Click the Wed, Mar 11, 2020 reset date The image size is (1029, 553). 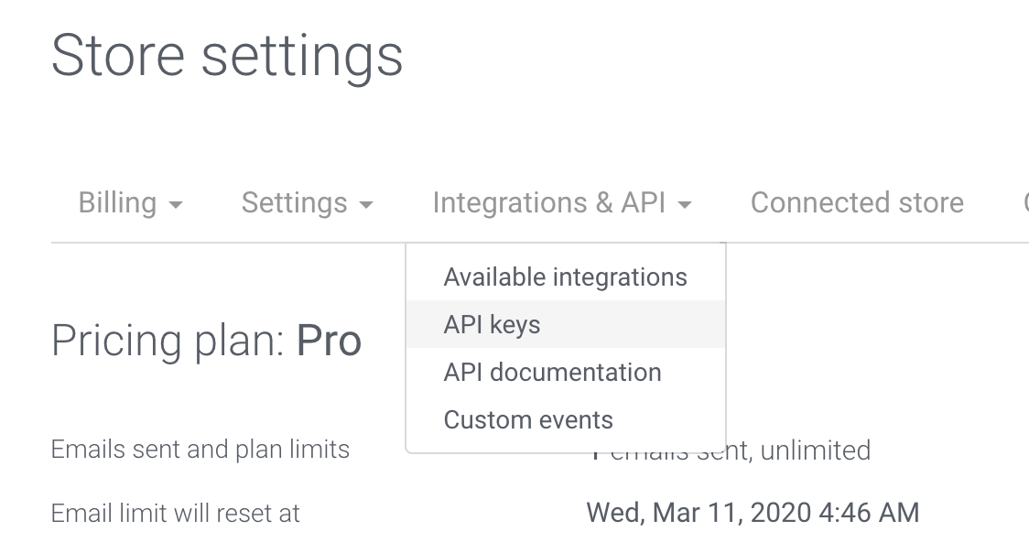click(x=753, y=513)
